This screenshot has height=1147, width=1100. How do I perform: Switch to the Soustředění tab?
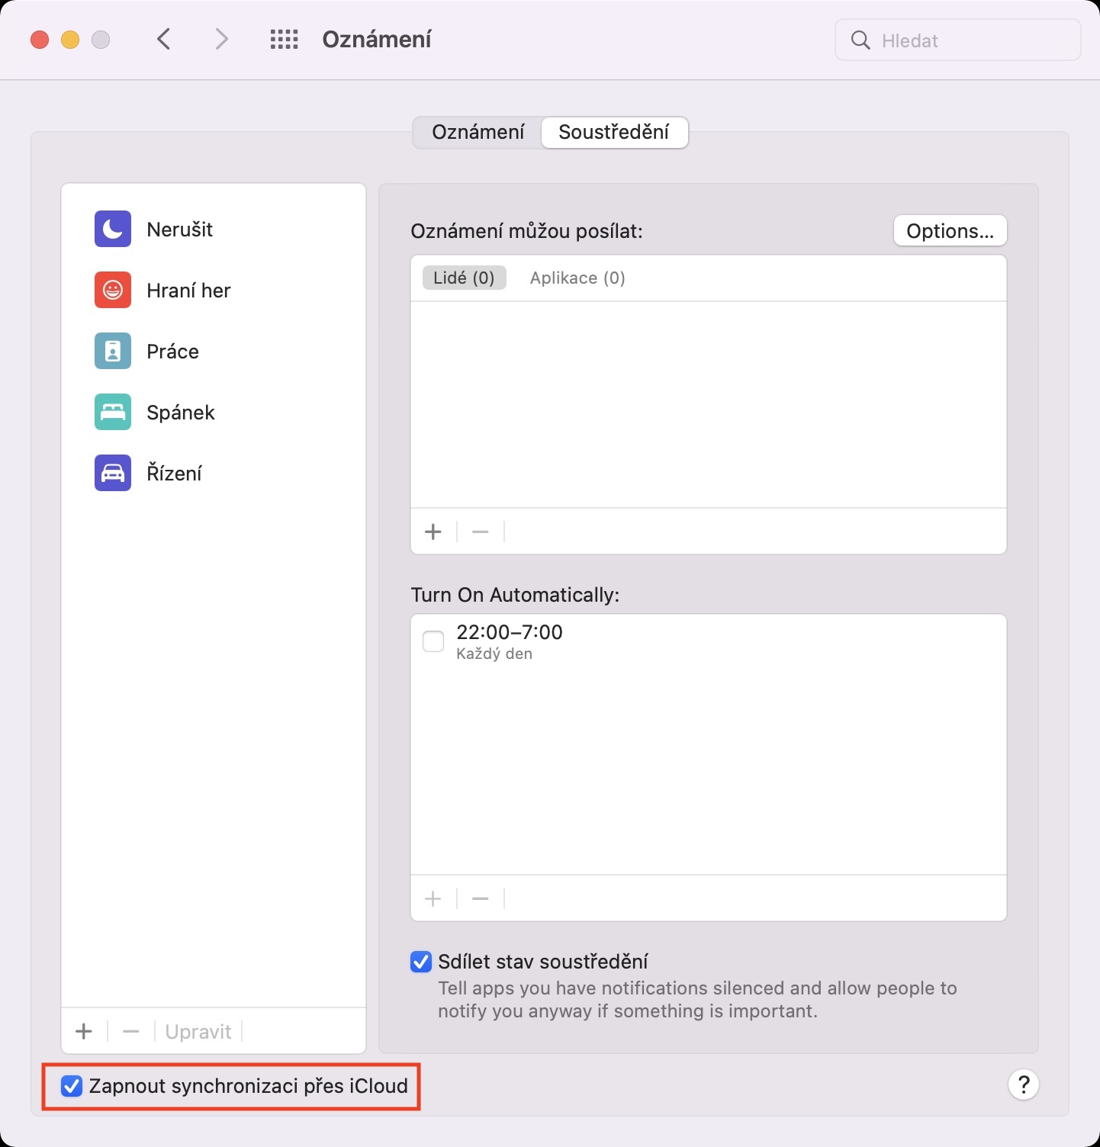614,133
